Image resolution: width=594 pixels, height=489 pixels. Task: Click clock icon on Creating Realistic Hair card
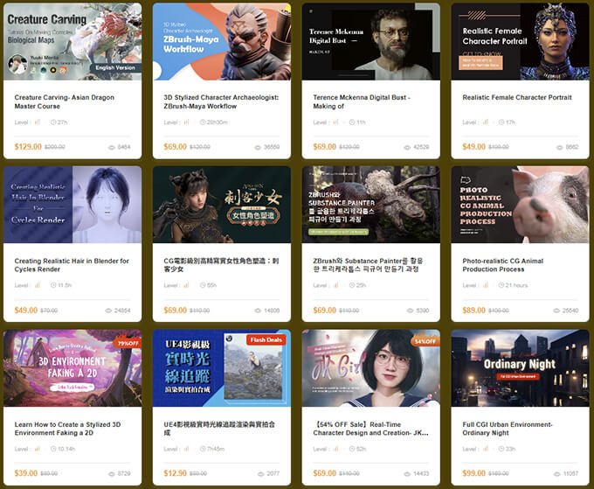52,285
